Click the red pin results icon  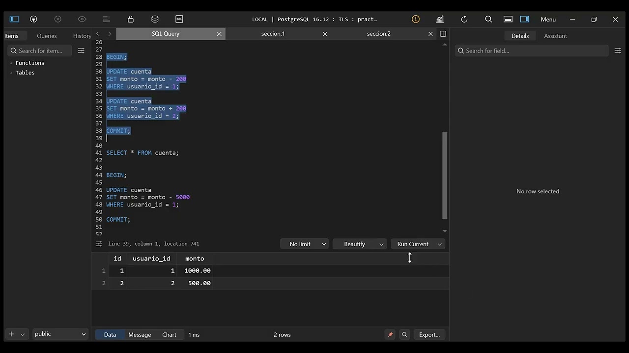click(x=390, y=335)
